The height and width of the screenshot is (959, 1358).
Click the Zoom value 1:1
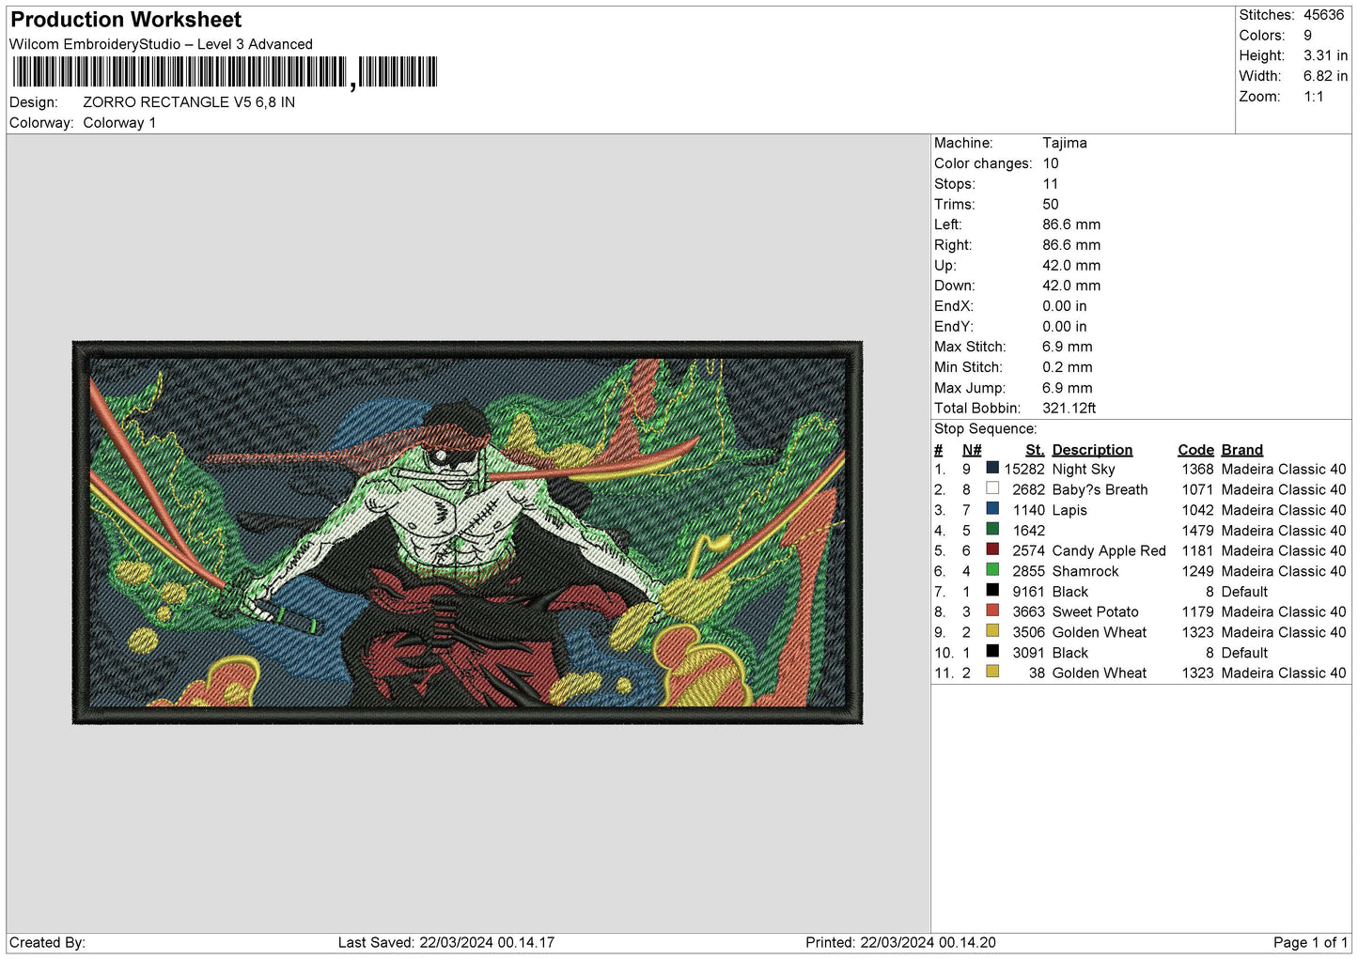1313,97
